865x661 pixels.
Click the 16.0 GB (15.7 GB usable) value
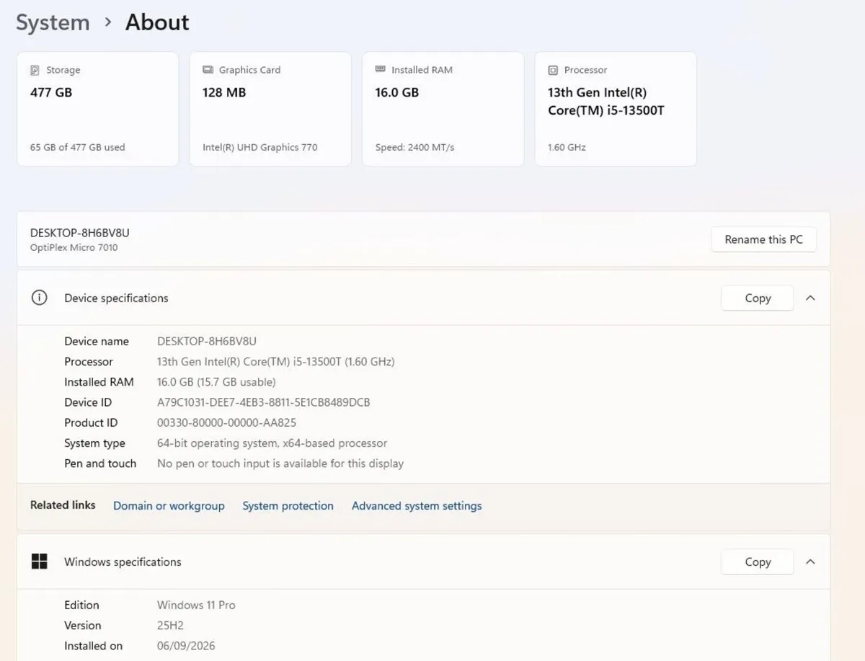pos(216,382)
